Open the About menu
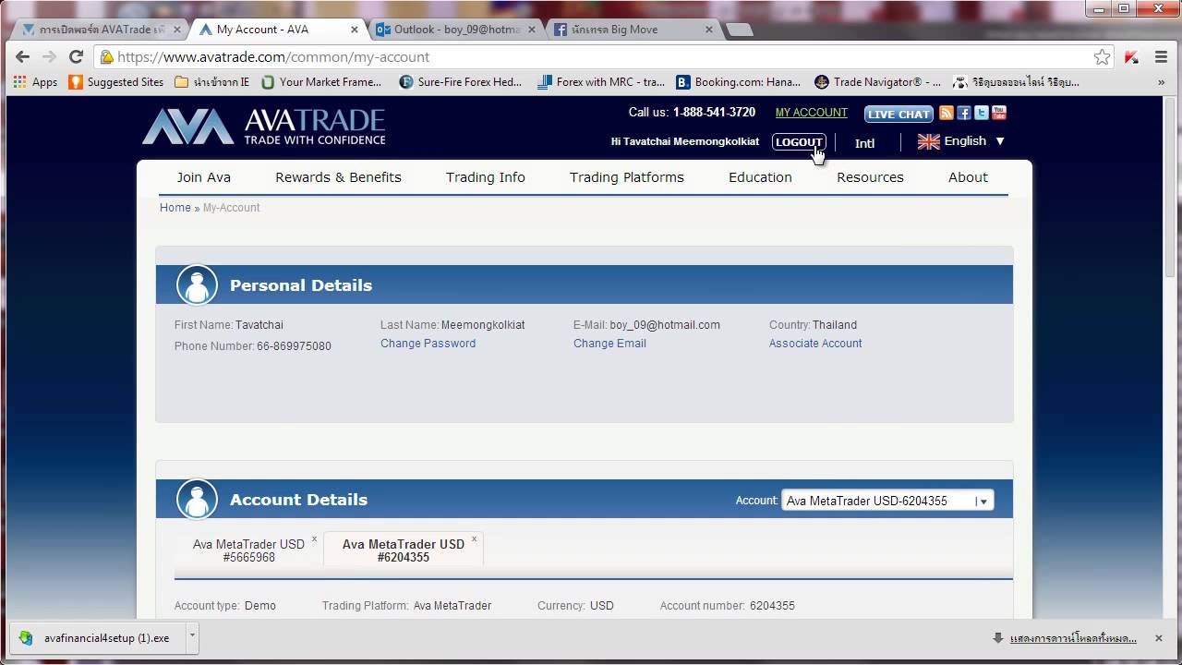Screen dimensions: 1182x665 [x=968, y=177]
